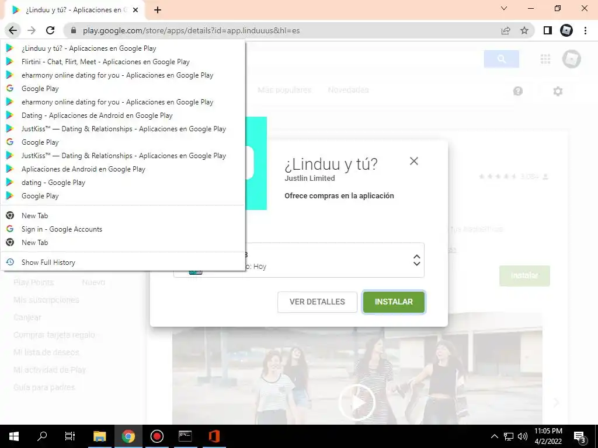
Task: Reload the current page
Action: pos(50,30)
